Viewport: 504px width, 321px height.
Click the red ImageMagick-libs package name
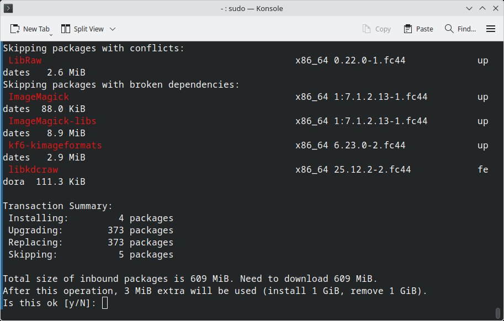pos(52,121)
